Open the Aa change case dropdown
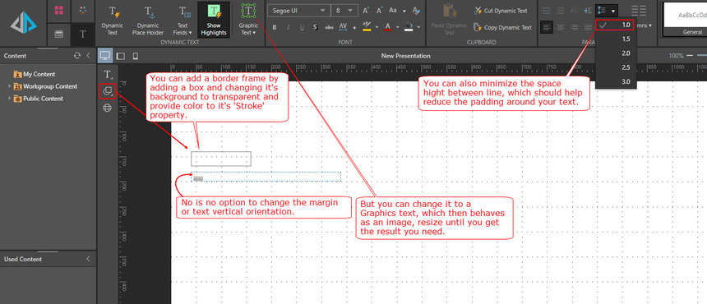Screen dimensions: 707x304 click(397, 11)
